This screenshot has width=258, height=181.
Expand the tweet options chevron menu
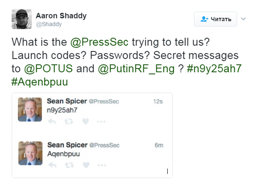pos(243,19)
